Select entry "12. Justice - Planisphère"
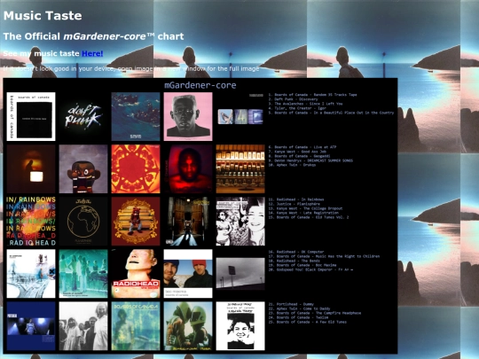 click(294, 204)
